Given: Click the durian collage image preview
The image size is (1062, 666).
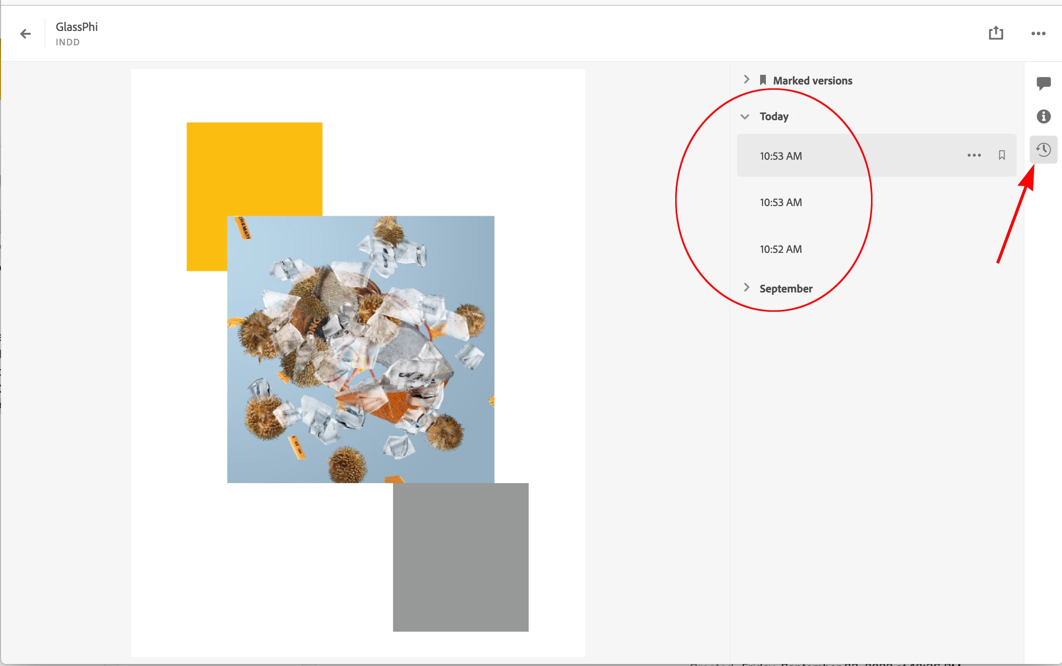Looking at the screenshot, I should pos(360,349).
